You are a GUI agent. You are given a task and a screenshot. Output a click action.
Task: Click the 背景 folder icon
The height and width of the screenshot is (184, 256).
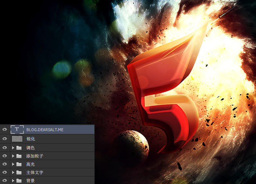(19, 180)
